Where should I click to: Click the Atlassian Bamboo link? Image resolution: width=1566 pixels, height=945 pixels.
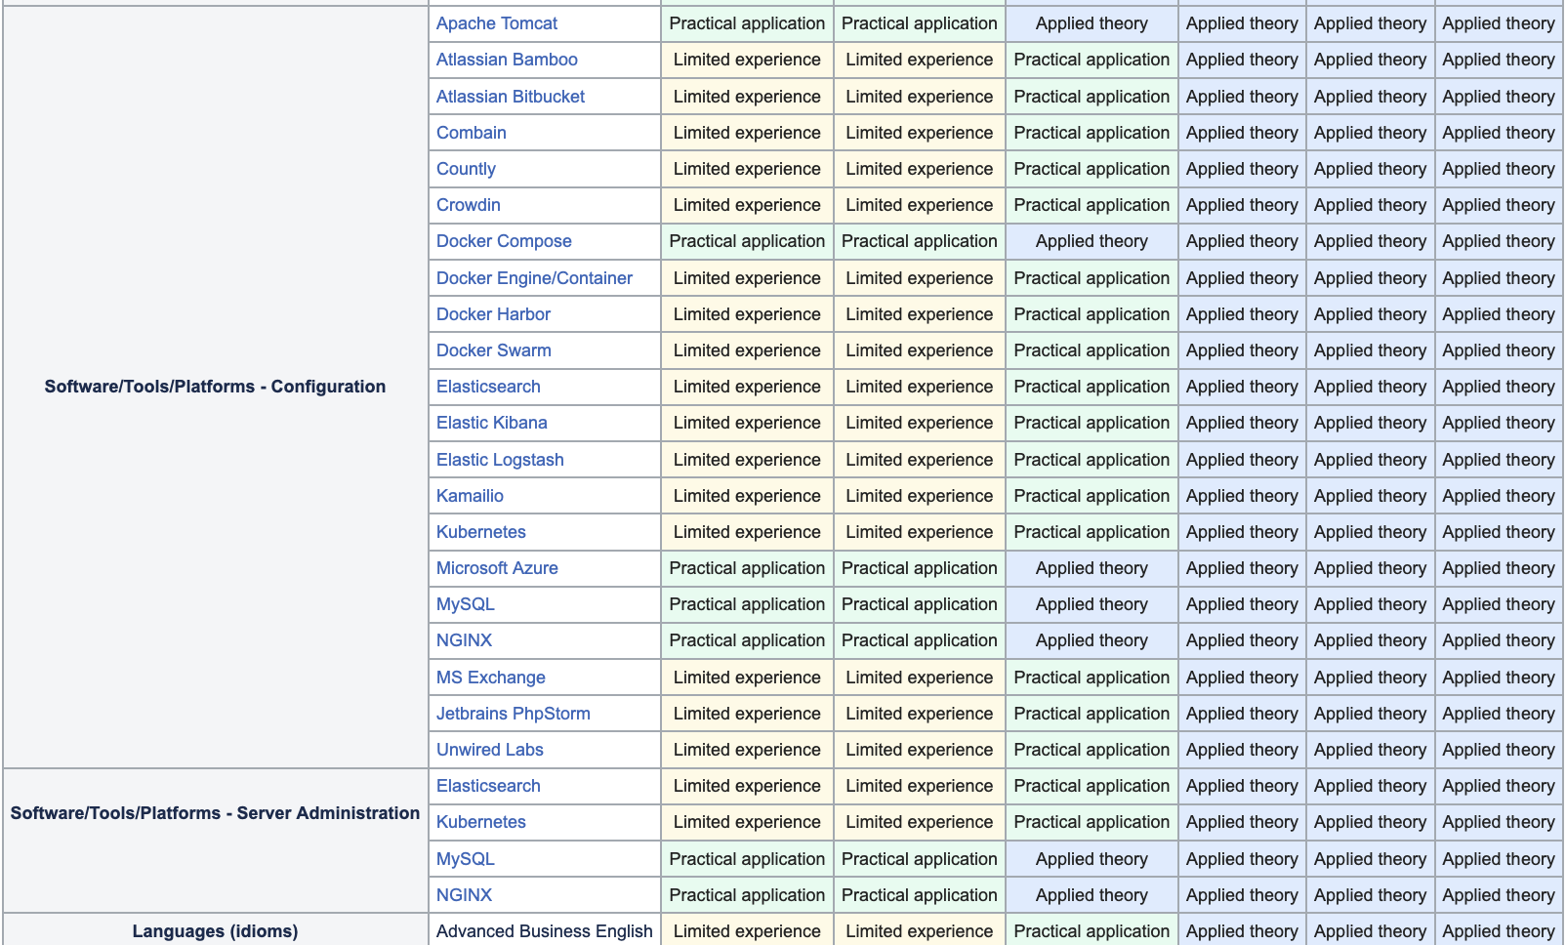506,60
